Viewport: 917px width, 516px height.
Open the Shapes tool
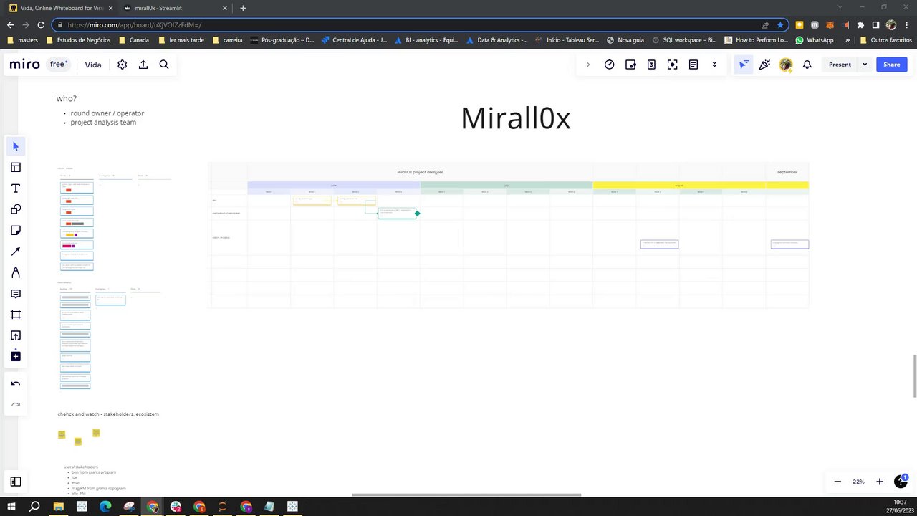coord(16,209)
